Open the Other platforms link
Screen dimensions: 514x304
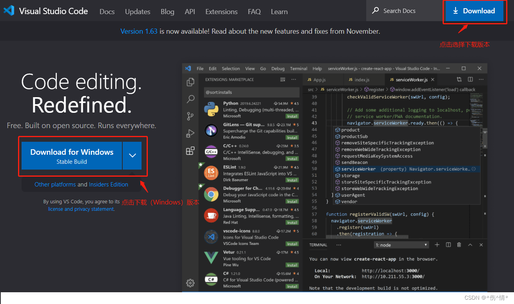point(55,185)
